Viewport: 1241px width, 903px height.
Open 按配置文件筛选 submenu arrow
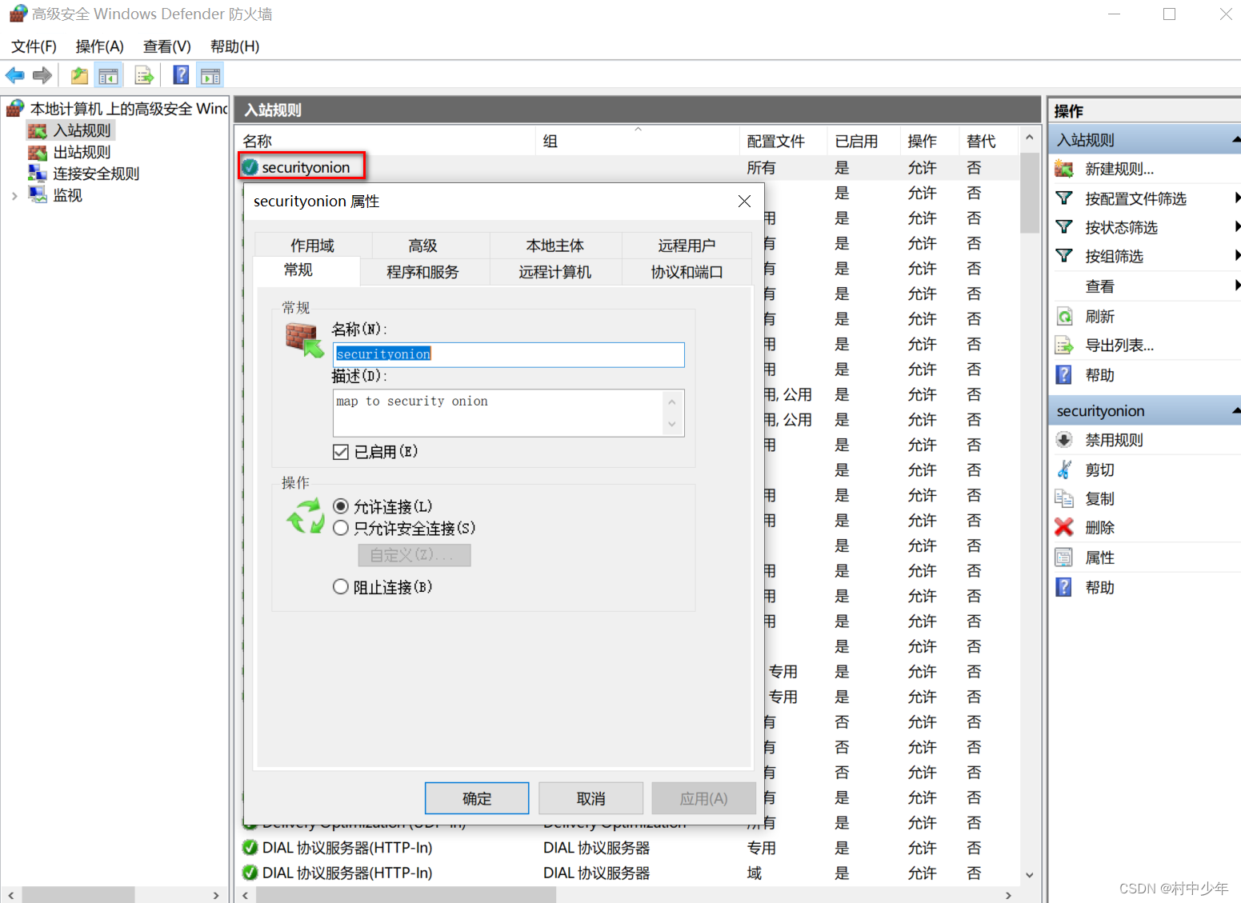coord(1237,198)
